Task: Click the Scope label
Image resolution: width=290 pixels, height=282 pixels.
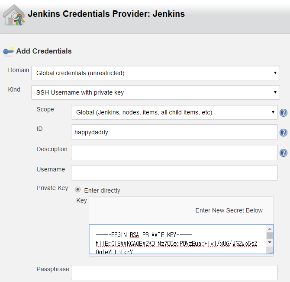Action: tap(45, 109)
